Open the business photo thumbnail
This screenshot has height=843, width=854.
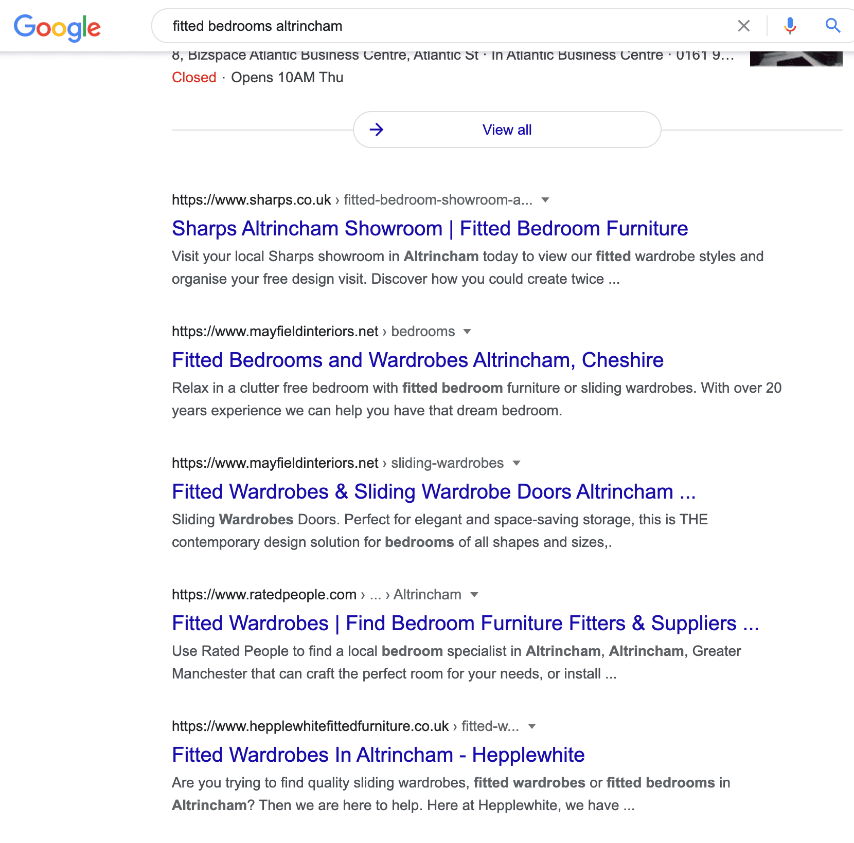[x=796, y=59]
